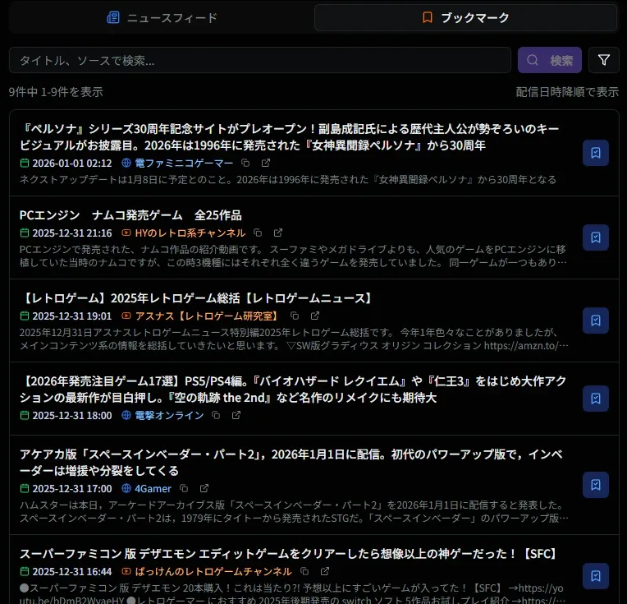Remove bookmark on the ペルソナ 30周年 article
The width and height of the screenshot is (627, 604).
(596, 153)
